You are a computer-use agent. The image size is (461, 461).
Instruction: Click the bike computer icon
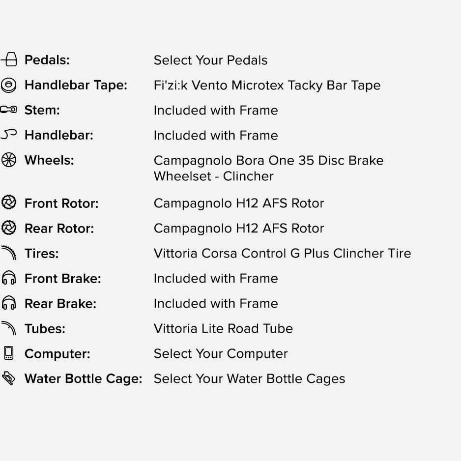[8, 353]
